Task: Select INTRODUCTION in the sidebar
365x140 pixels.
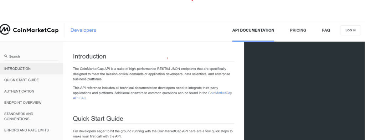Action: (x=31, y=69)
